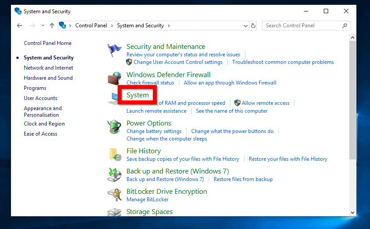Refresh the Control Panel view
Image resolution: width=370 pixels, height=229 pixels.
coord(253,26)
